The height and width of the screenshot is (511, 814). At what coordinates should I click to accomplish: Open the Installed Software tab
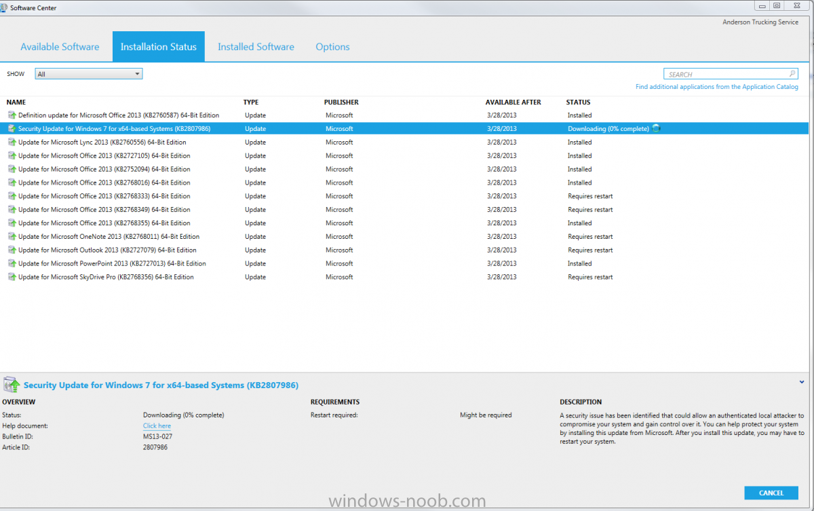(256, 47)
